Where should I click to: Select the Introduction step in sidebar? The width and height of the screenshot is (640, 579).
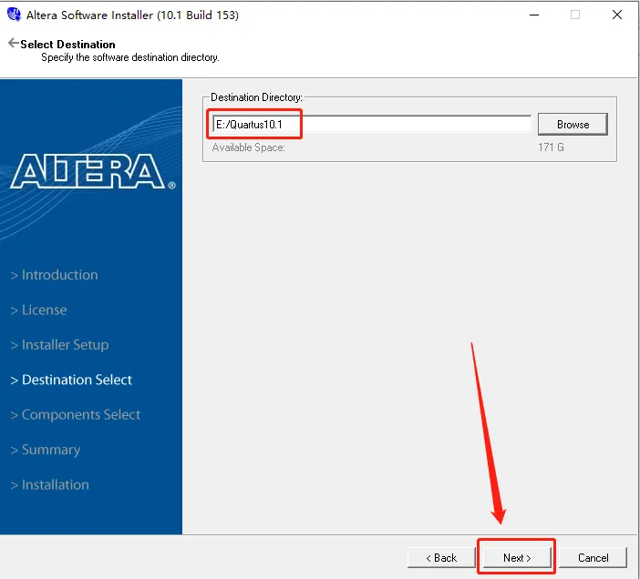55,275
